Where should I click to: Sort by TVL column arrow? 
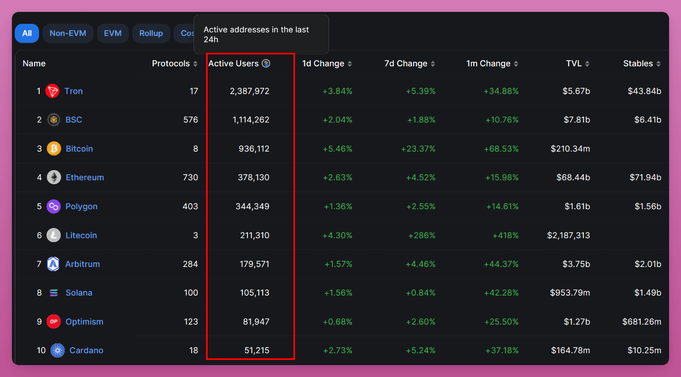coord(587,64)
